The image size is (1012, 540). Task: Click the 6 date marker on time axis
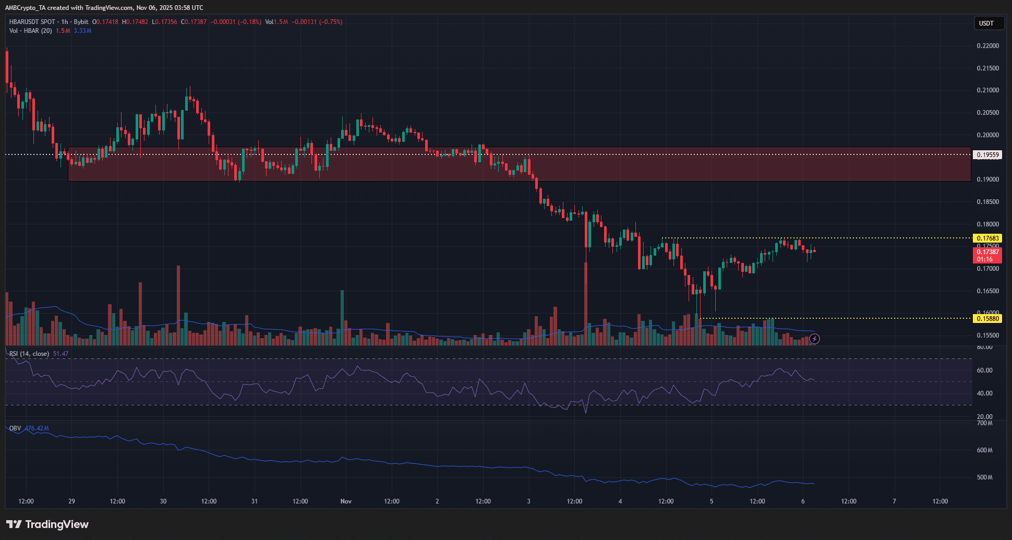pyautogui.click(x=803, y=501)
